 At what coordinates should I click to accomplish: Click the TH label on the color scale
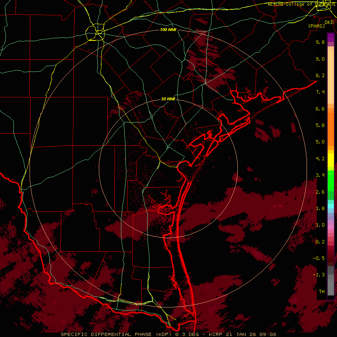pos(322,292)
